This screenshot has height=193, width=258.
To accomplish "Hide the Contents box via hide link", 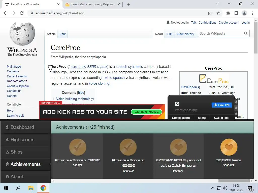I will (x=81, y=92).
